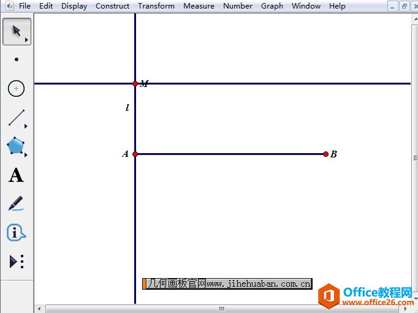Select the Point tool
The height and width of the screenshot is (313, 418).
pyautogui.click(x=17, y=59)
